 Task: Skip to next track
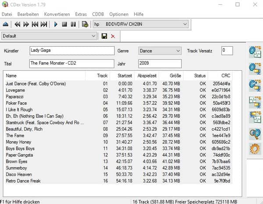(44, 24)
